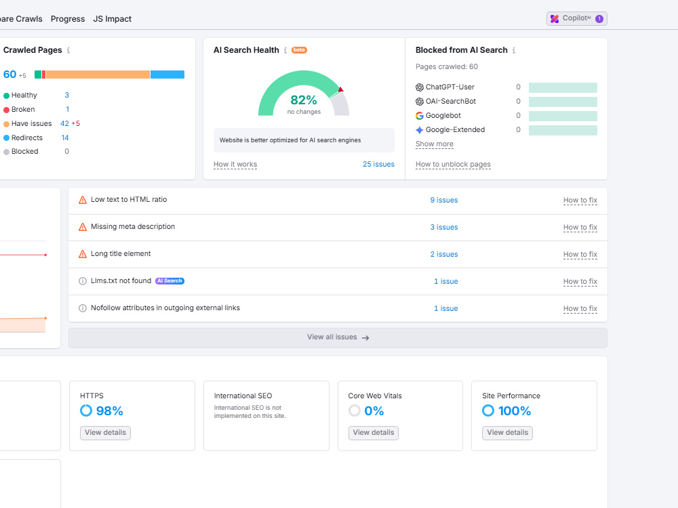
Task: Open 1 issue for Nofollow attributes
Action: 446,308
